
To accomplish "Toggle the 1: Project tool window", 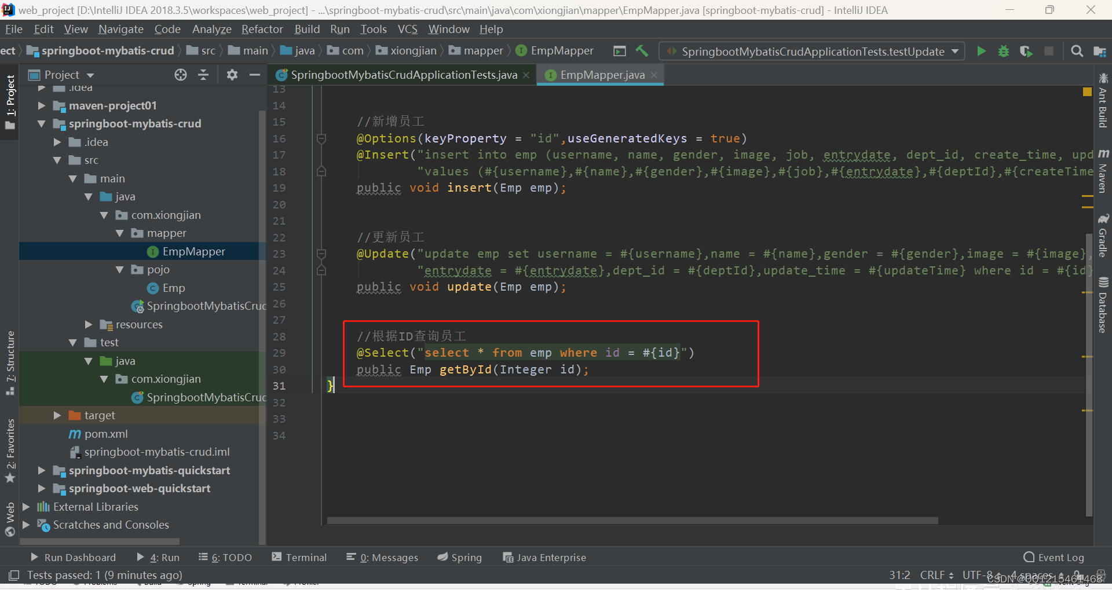I will tap(10, 102).
